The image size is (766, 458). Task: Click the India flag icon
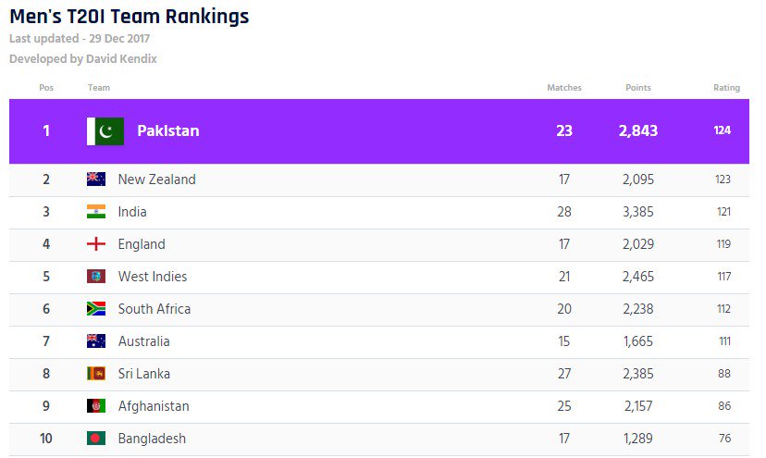pos(96,212)
